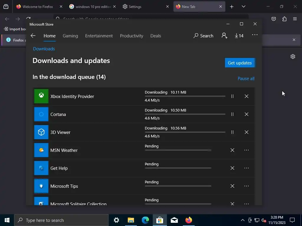The width and height of the screenshot is (302, 226).
Task: Open the downloads indicator showing 14
Action: coord(239,36)
